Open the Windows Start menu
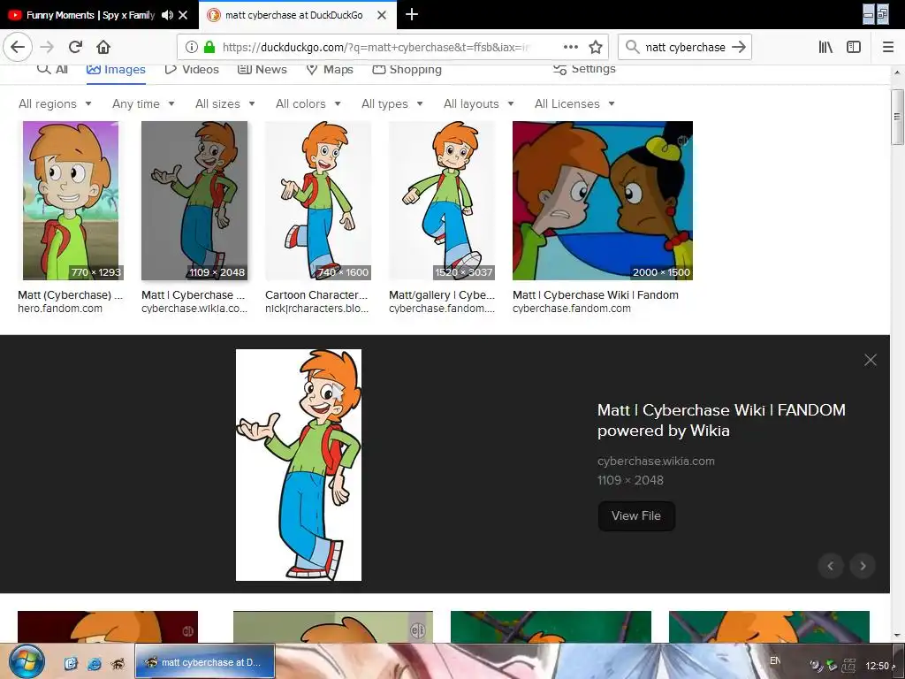 27,661
